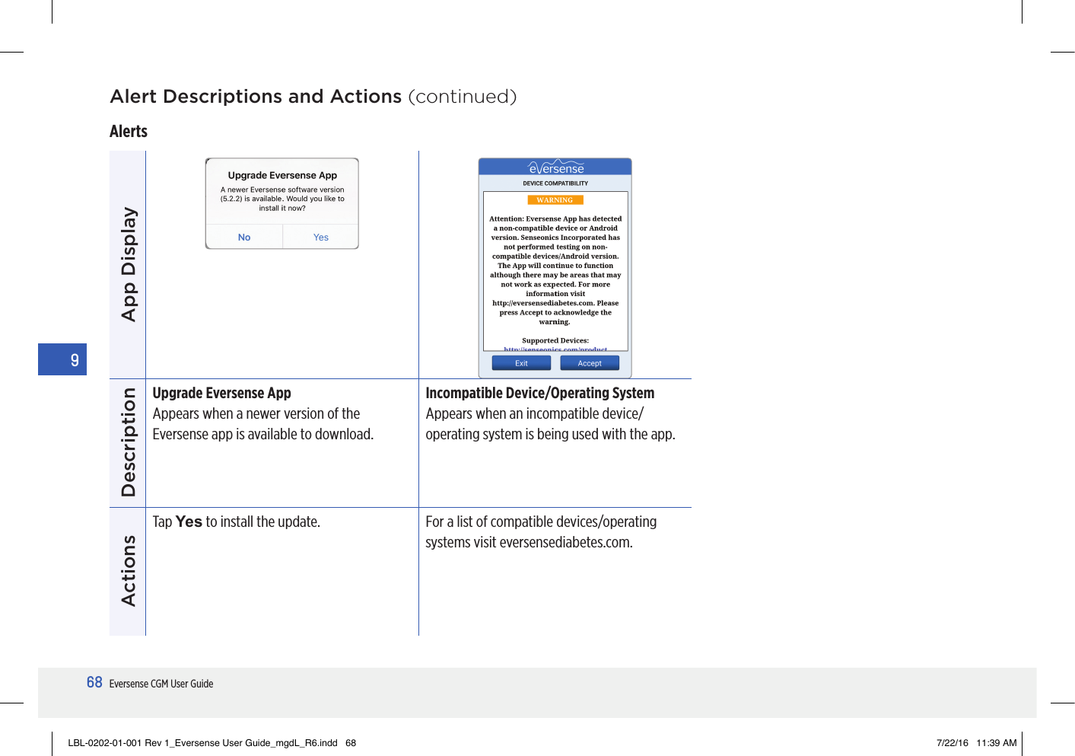Click the 'App Display' row label

[129, 264]
